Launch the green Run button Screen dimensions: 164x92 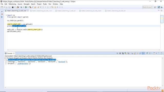point(26,7)
